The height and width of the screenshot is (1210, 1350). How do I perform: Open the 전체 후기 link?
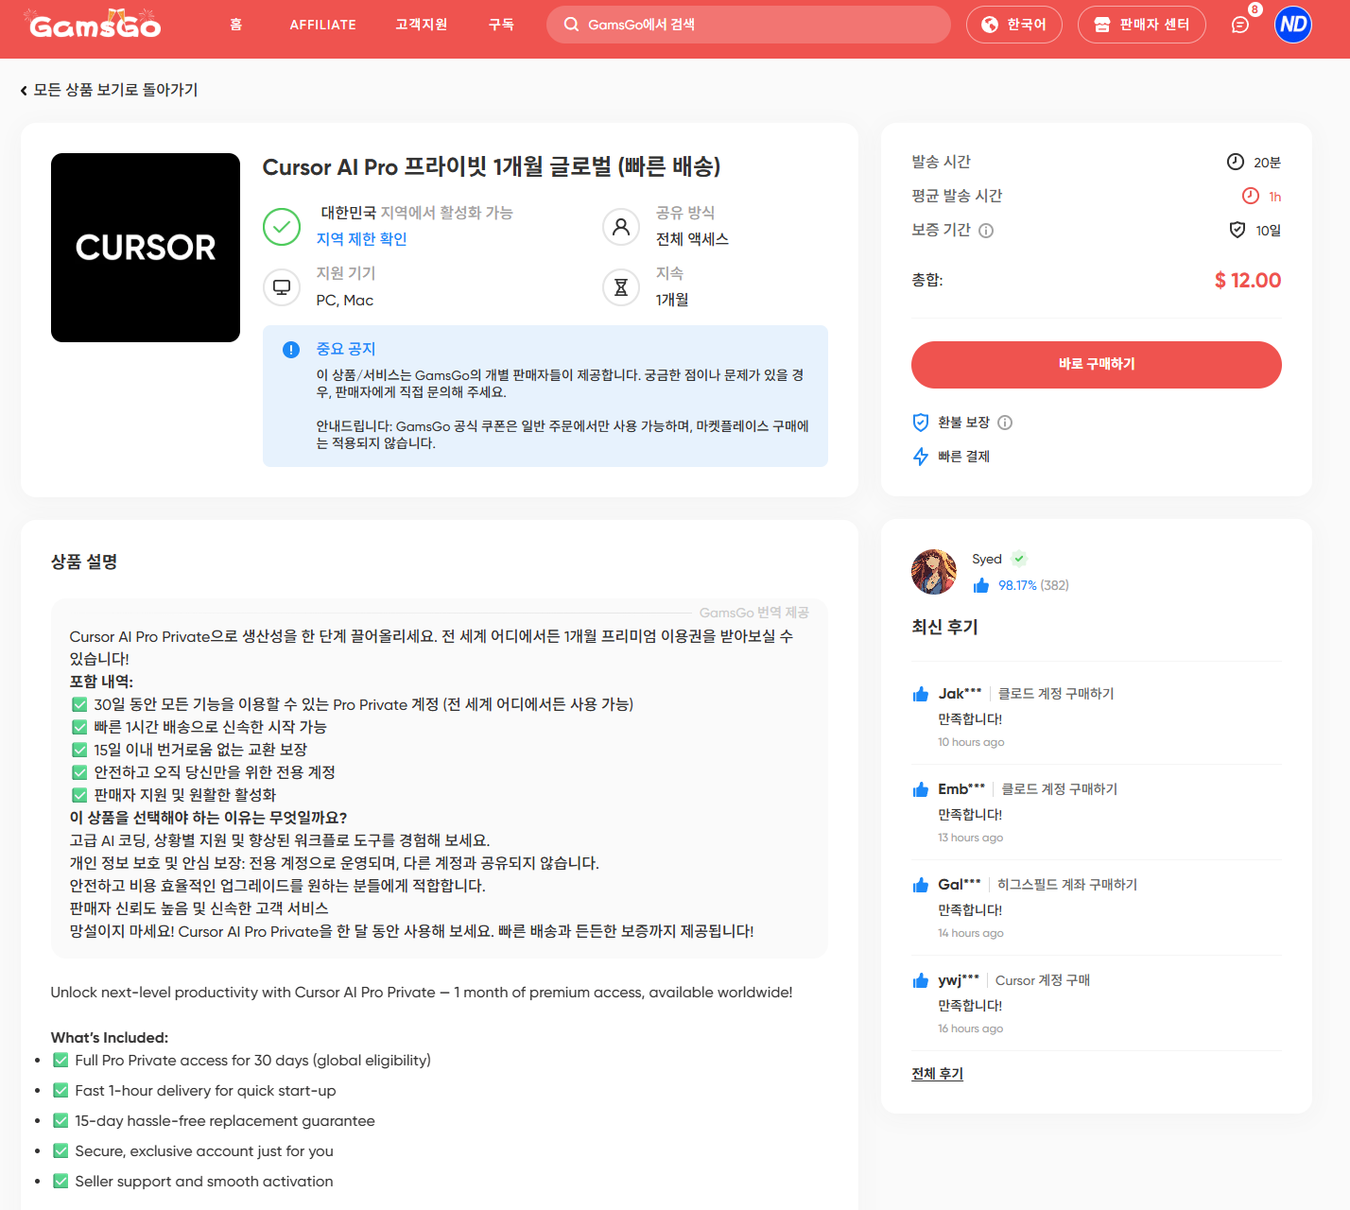[937, 1074]
